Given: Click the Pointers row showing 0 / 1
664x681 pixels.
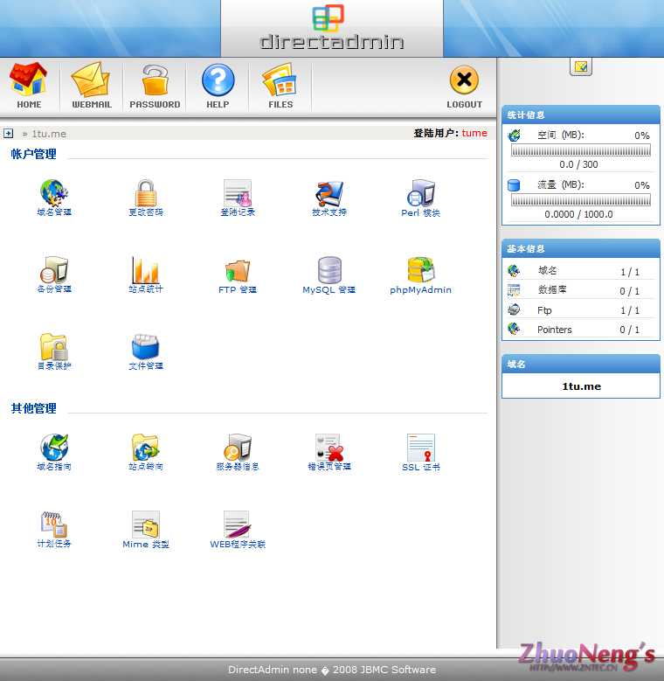Looking at the screenshot, I should pos(581,329).
